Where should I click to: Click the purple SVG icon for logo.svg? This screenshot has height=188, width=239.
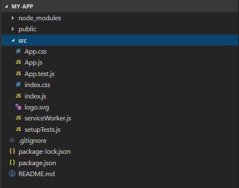(x=18, y=107)
